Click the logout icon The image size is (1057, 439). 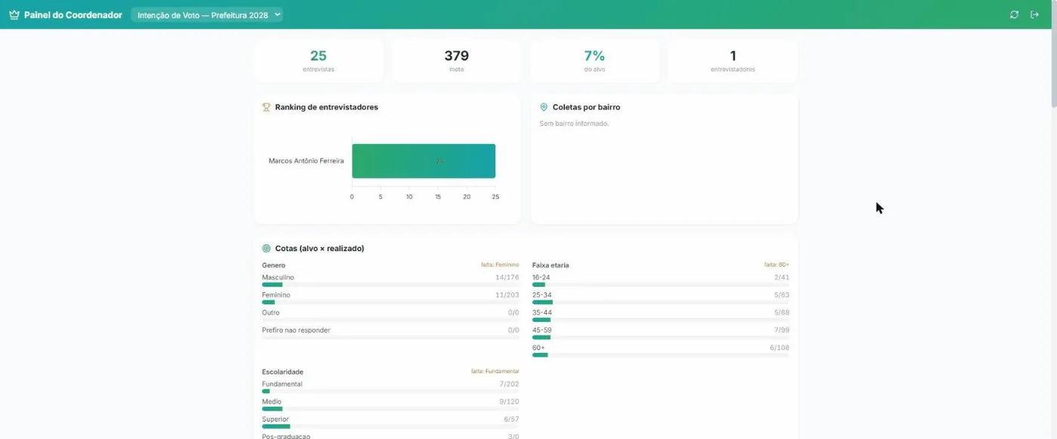coord(1035,14)
